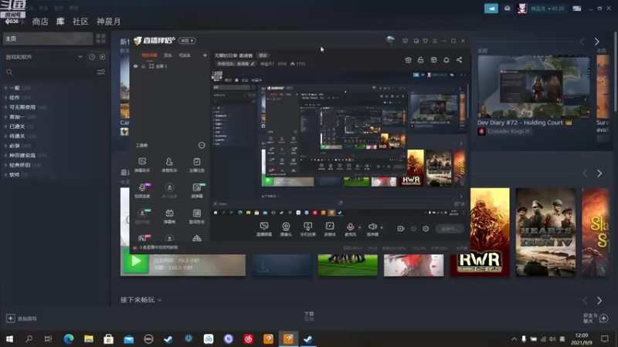
Task: Open Microsoft Edge from the taskbar
Action: point(69,339)
